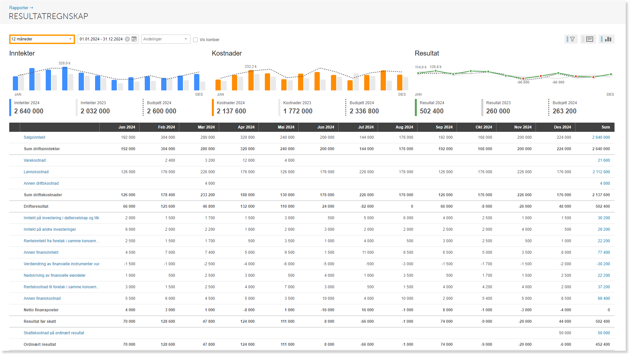
Task: Open the 12 måneder period dropdown
Action: [x=42, y=39]
